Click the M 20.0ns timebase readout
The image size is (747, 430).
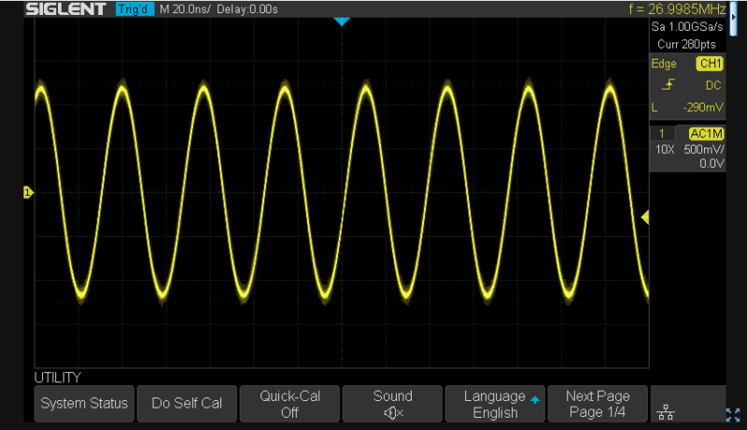(186, 9)
